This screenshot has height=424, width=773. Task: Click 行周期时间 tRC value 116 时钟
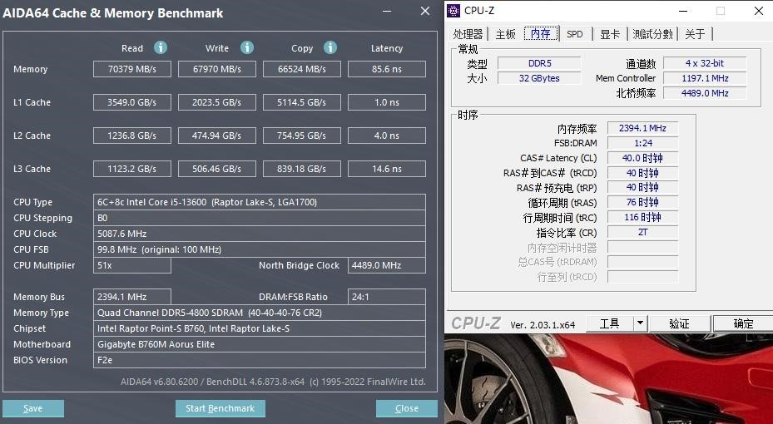click(643, 217)
